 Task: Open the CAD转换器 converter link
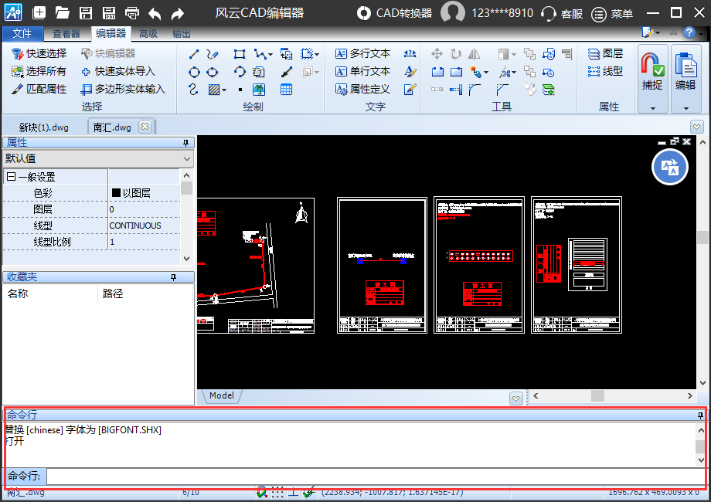(x=394, y=13)
